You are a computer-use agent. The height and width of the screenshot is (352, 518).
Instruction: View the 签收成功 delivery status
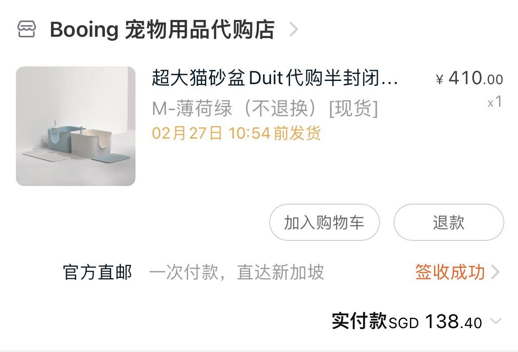coord(450,272)
